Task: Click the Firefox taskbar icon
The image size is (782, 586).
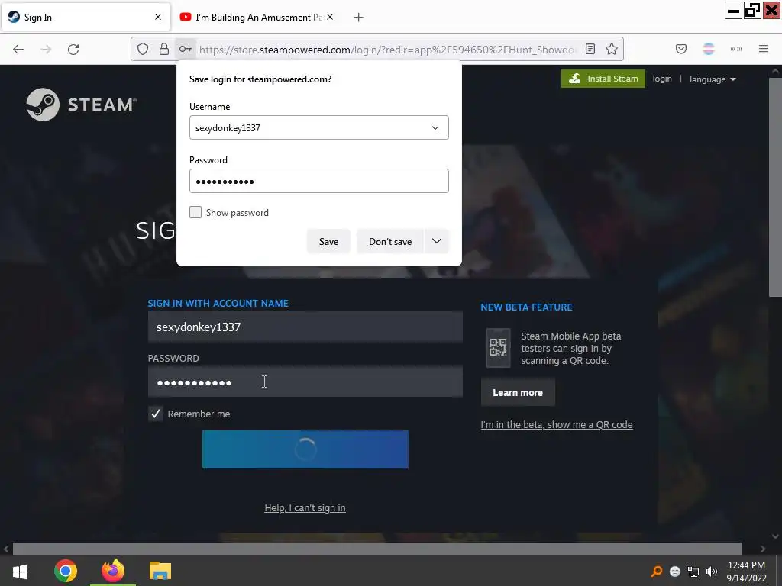Action: pos(113,571)
